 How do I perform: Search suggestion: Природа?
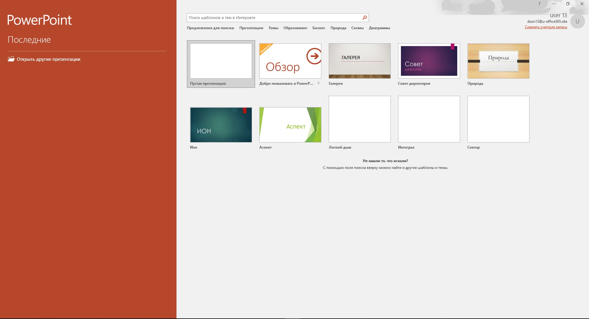338,28
